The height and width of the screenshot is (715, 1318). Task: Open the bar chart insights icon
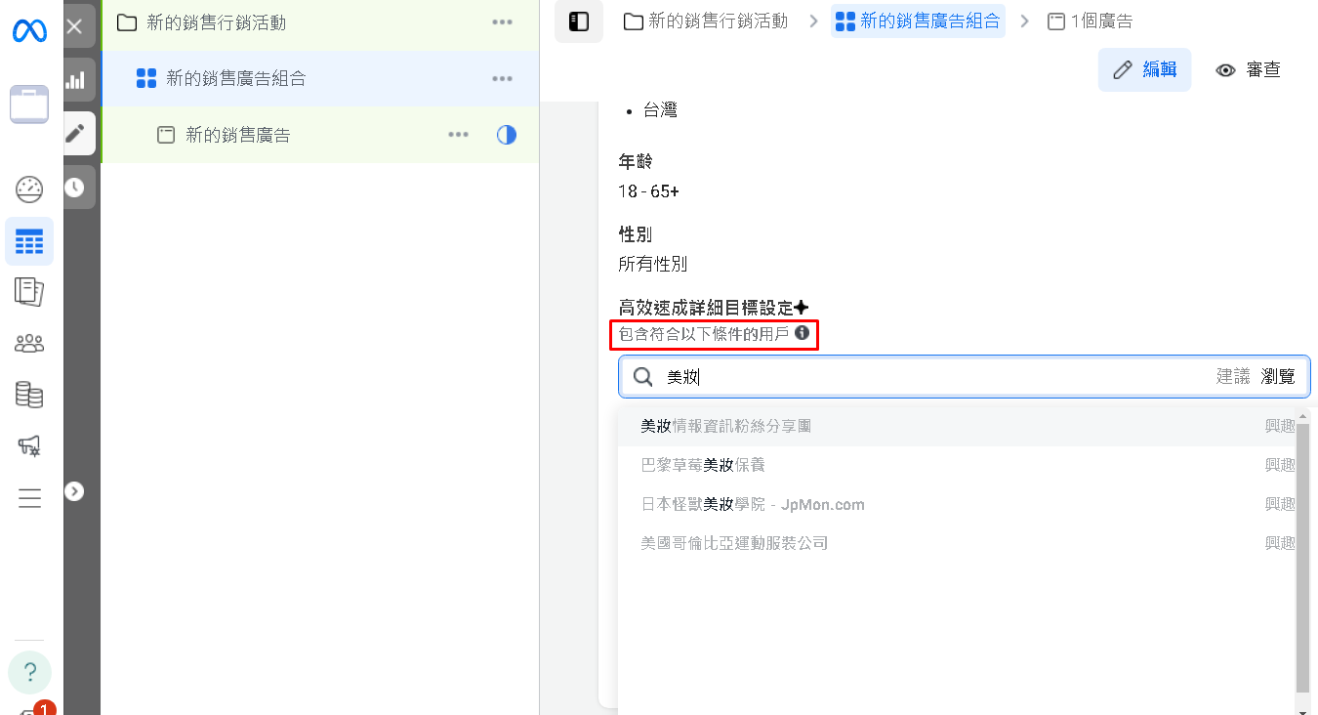(x=75, y=80)
